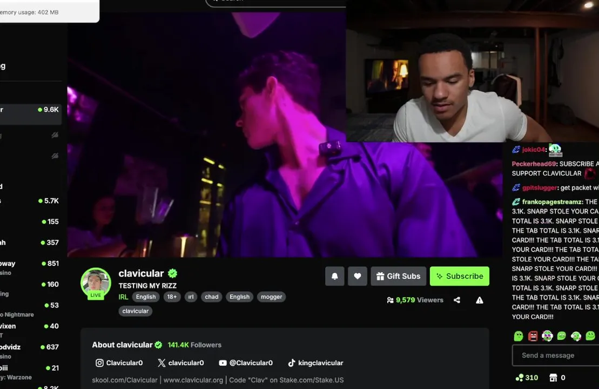Click the Send a message chat input
This screenshot has width=599, height=389.
[555, 356]
